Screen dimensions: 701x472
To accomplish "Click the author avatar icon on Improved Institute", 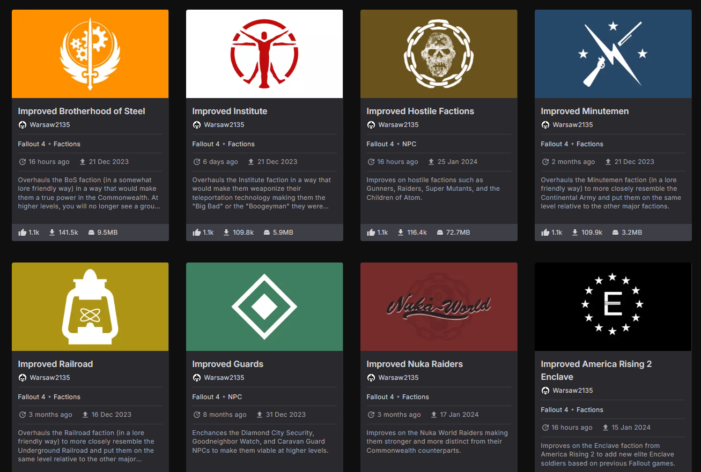I will [197, 125].
